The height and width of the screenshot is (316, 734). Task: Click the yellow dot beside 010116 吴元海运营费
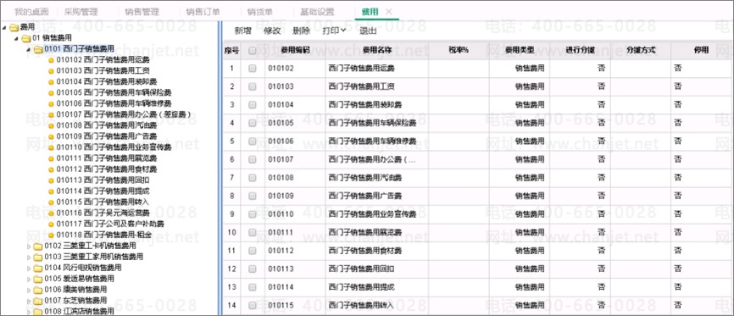coord(51,213)
